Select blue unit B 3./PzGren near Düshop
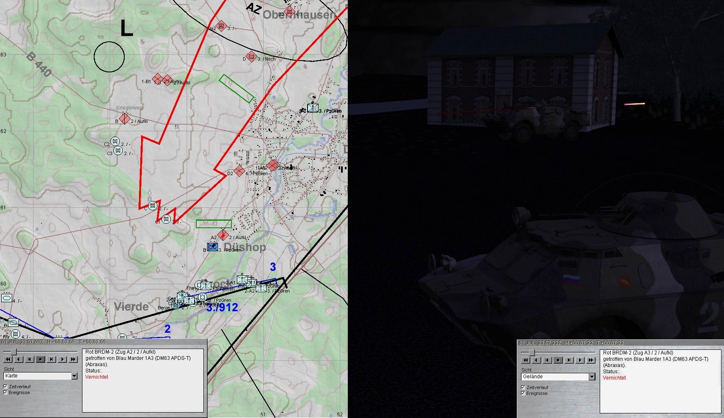 coord(213,247)
